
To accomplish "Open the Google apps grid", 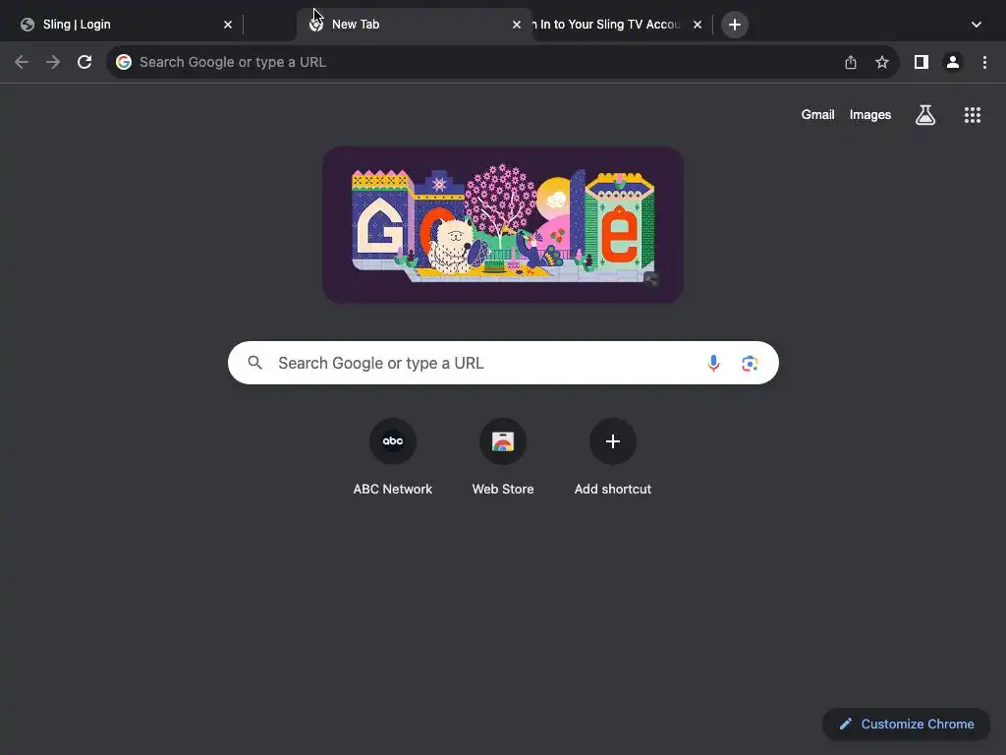I will pyautogui.click(x=973, y=115).
